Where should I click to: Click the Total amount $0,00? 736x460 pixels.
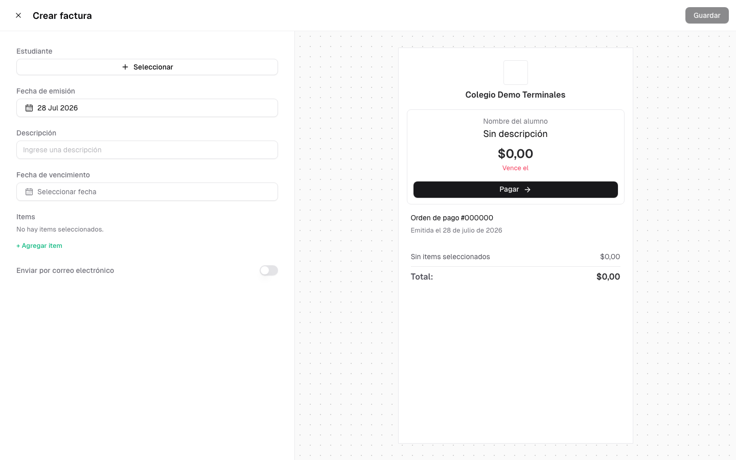pos(608,277)
